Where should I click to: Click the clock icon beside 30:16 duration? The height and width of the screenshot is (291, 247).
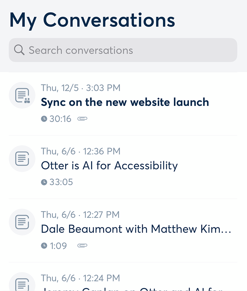pyautogui.click(x=44, y=119)
